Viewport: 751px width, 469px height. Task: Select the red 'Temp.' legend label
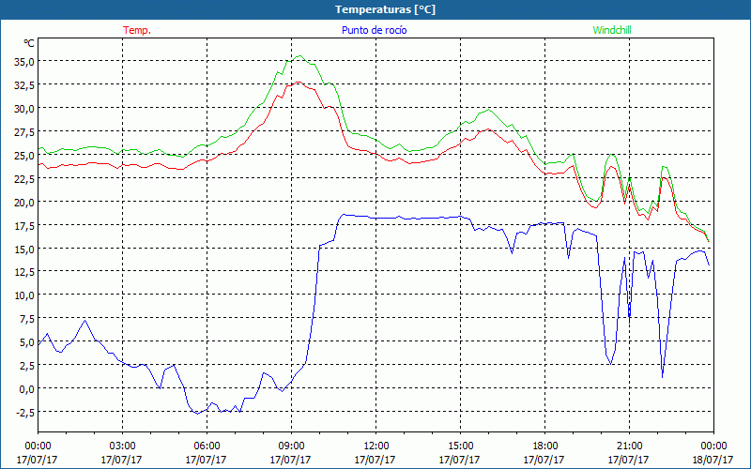point(137,30)
